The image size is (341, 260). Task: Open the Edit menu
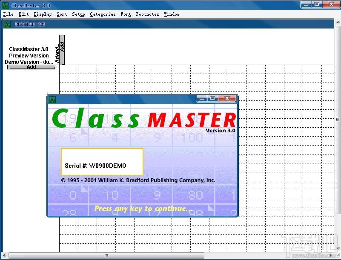point(23,14)
